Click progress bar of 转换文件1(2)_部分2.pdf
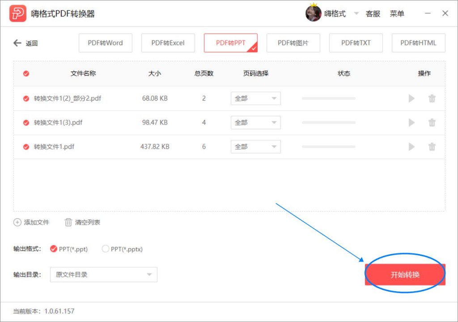 [x=329, y=98]
